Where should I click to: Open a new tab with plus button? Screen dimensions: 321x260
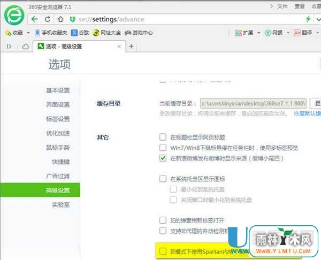coord(132,47)
